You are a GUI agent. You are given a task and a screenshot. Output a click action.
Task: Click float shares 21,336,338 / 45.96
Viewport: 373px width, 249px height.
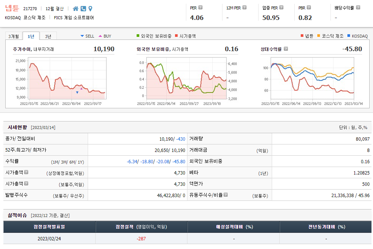[350, 196]
